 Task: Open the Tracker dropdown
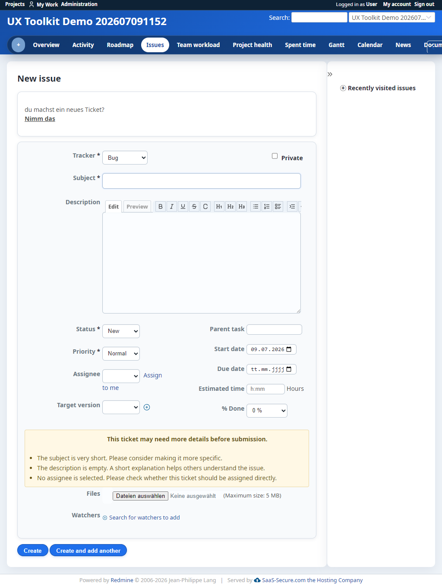tap(125, 158)
